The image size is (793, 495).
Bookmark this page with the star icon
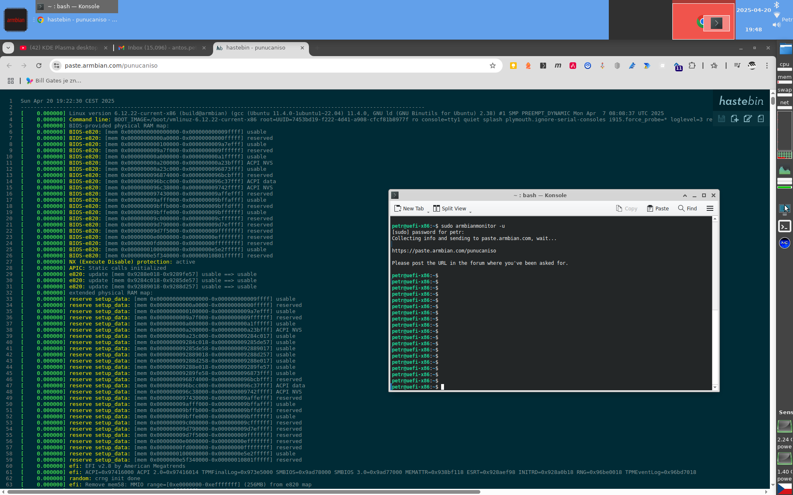coord(492,66)
